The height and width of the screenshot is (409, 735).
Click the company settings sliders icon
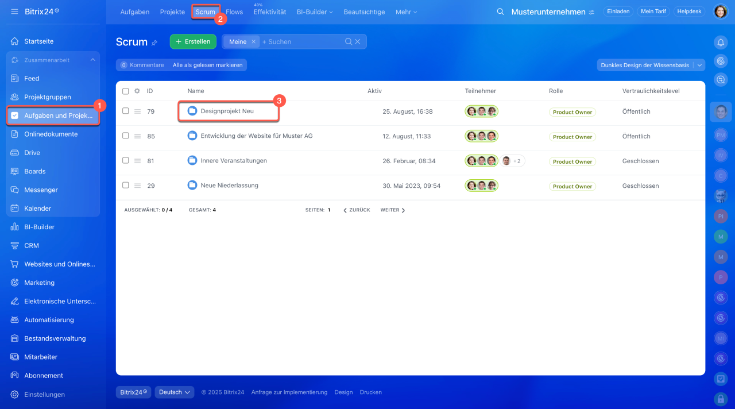tap(591, 12)
